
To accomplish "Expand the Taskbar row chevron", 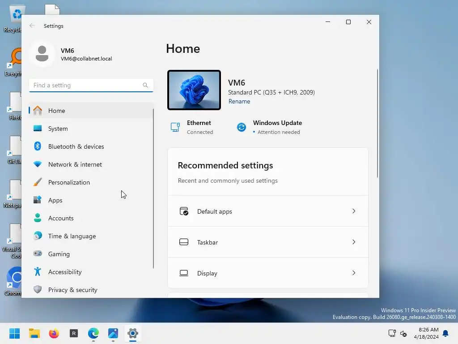I will click(x=354, y=242).
